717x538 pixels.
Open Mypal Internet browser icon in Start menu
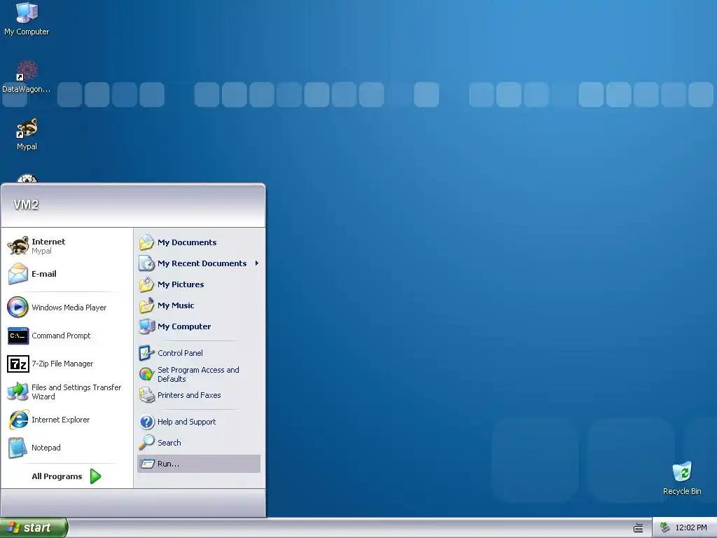coord(18,246)
